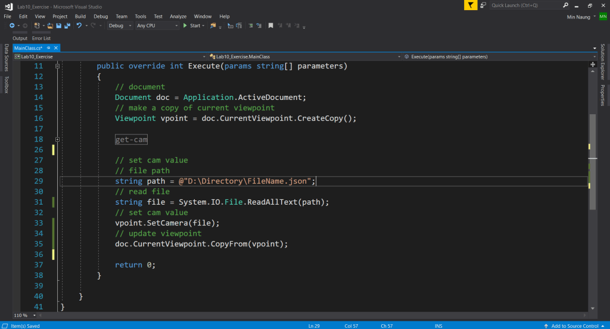Click the Navigate Backward arrow icon
Screen dimensions: 610x329
pos(12,26)
